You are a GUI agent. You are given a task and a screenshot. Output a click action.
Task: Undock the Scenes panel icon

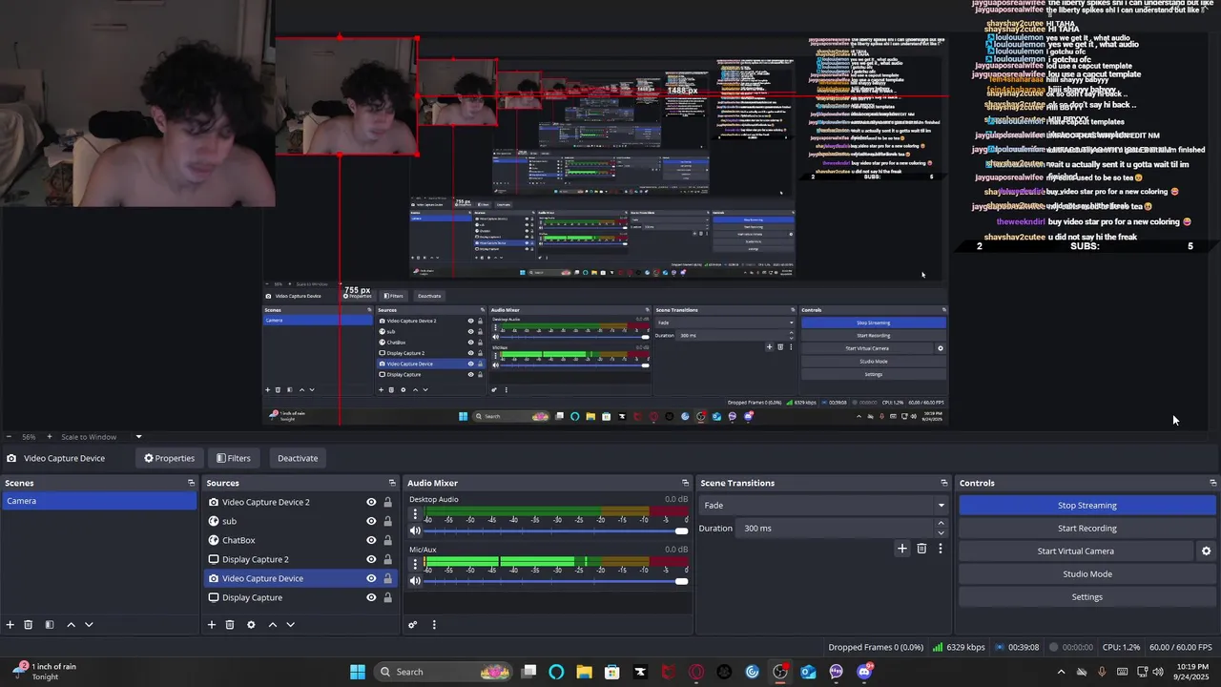(191, 483)
